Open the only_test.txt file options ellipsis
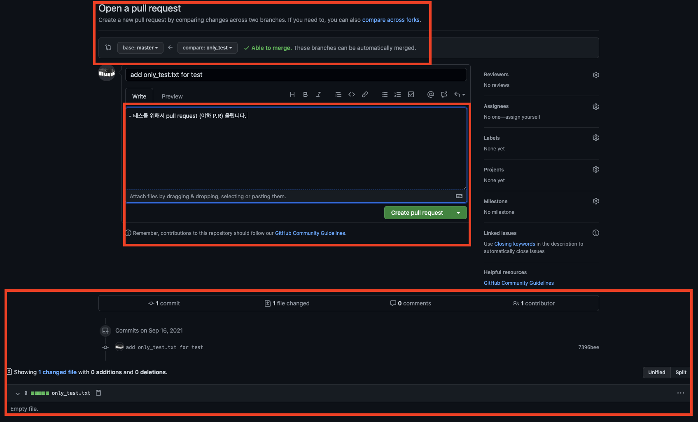This screenshot has height=422, width=698. (681, 393)
